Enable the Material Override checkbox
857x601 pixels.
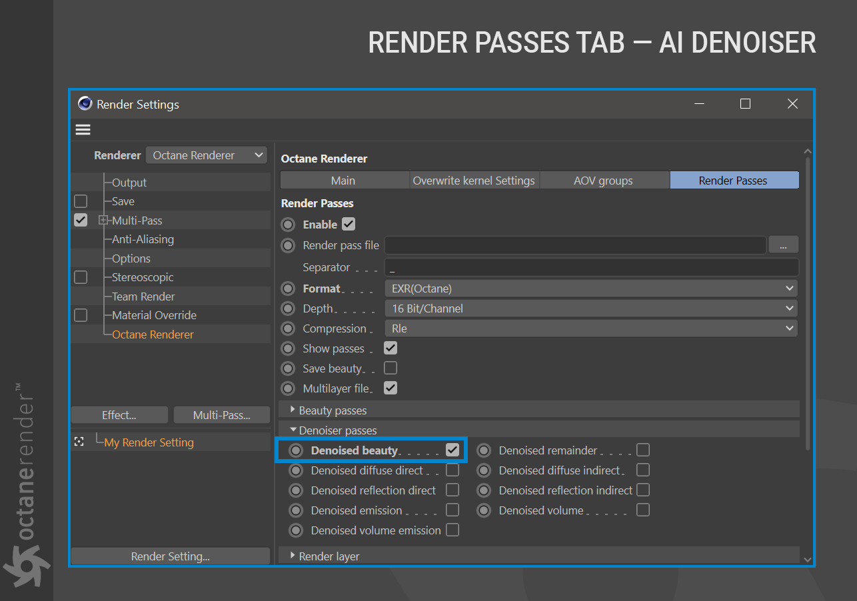point(81,315)
